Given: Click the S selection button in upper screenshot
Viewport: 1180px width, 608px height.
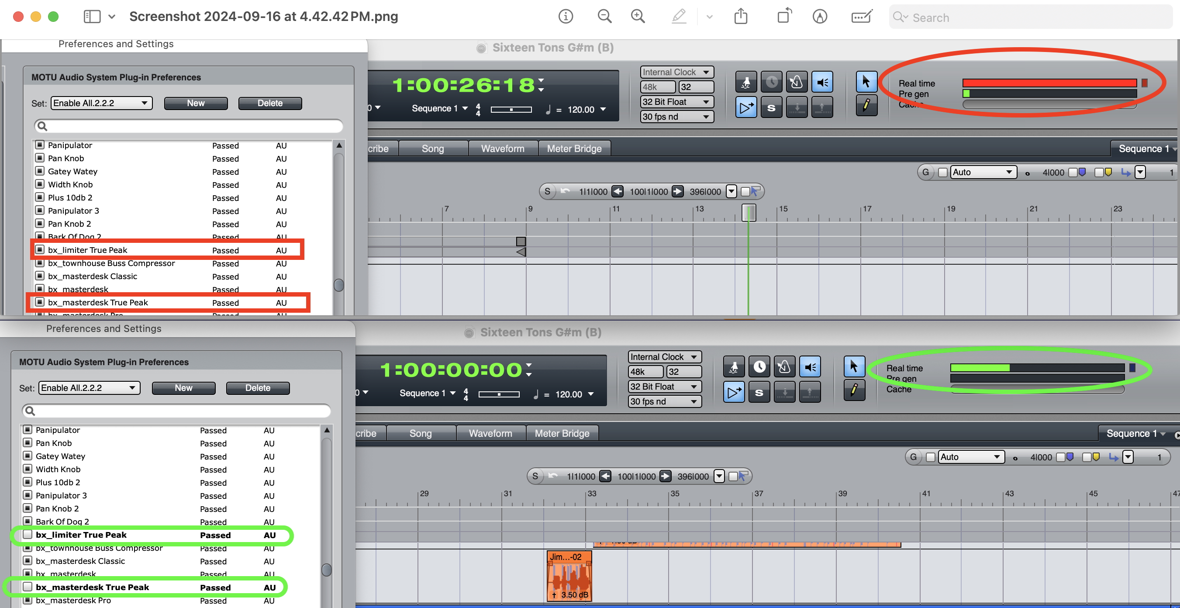Looking at the screenshot, I should [x=547, y=191].
